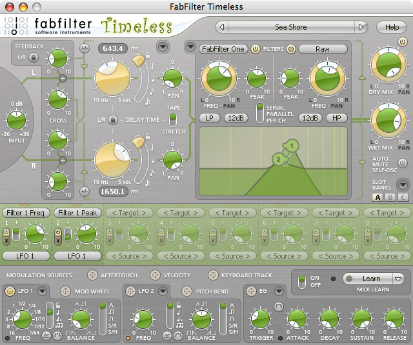413x345 pixels.
Task: Select slot bank B tab
Action: pyautogui.click(x=390, y=197)
